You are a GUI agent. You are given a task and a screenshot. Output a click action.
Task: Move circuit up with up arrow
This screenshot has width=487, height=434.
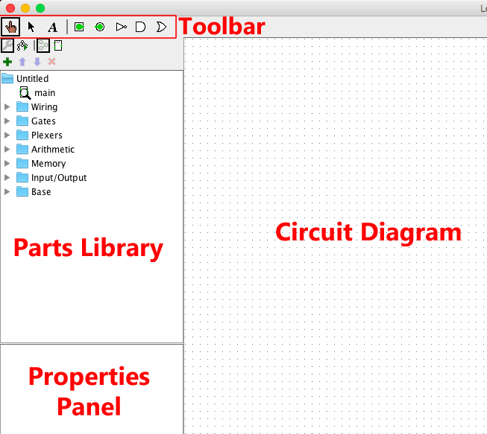pos(22,62)
